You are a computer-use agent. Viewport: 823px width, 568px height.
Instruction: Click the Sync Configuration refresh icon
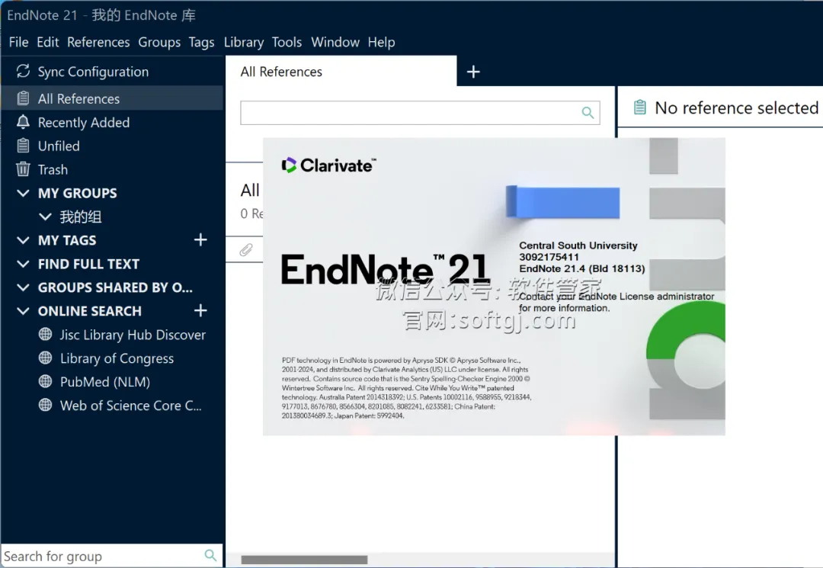(x=24, y=71)
